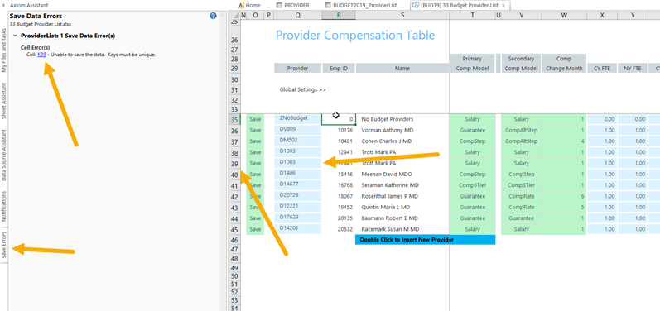Select name cell Seraman Katherine MD
The height and width of the screenshot is (311, 660).
pyautogui.click(x=402, y=185)
